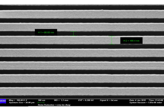Click the Signal A = InLens text

[x=108, y=100]
